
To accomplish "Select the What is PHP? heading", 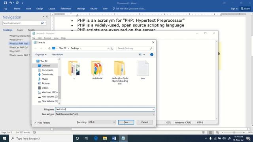I will coord(16,39).
